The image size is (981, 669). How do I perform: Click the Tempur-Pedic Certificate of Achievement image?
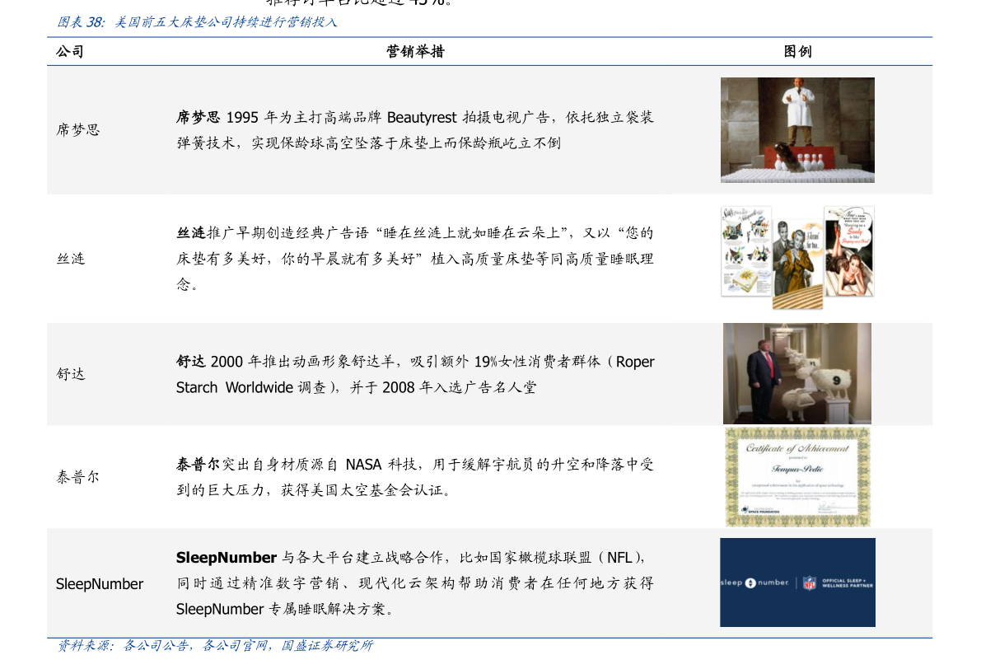(x=797, y=476)
